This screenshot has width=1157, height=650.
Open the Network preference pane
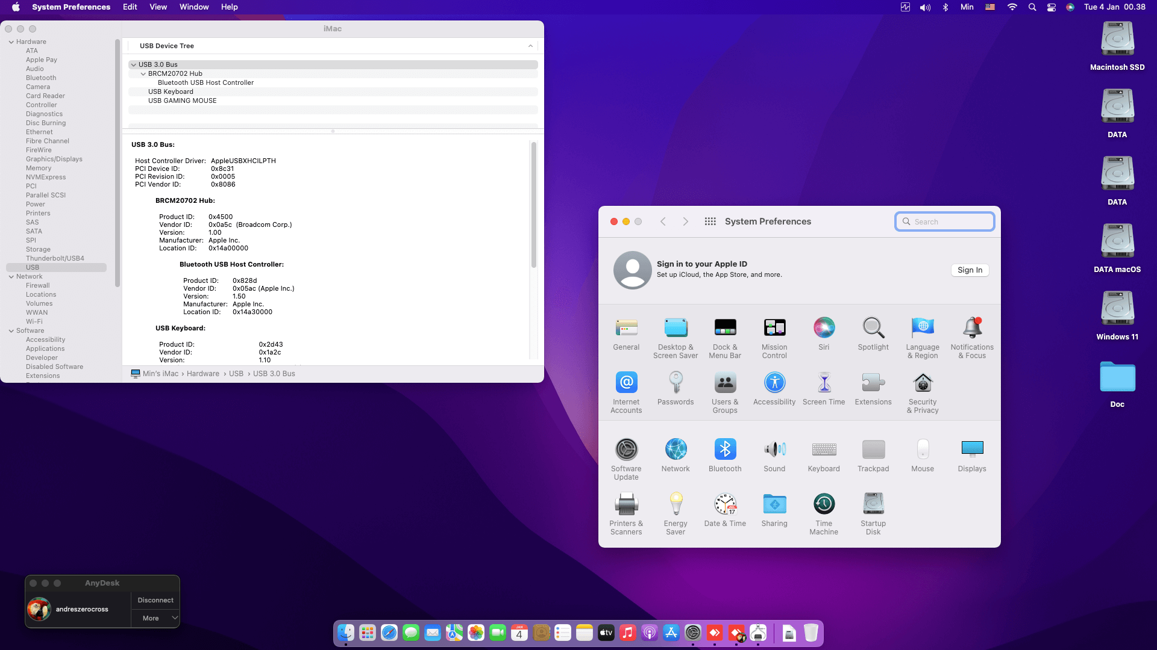(x=676, y=456)
